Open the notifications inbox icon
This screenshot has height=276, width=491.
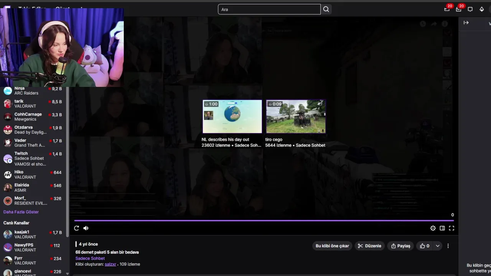(x=447, y=9)
